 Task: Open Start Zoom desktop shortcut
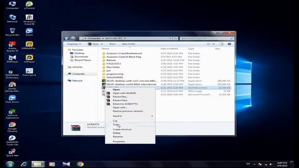(x=13, y=99)
